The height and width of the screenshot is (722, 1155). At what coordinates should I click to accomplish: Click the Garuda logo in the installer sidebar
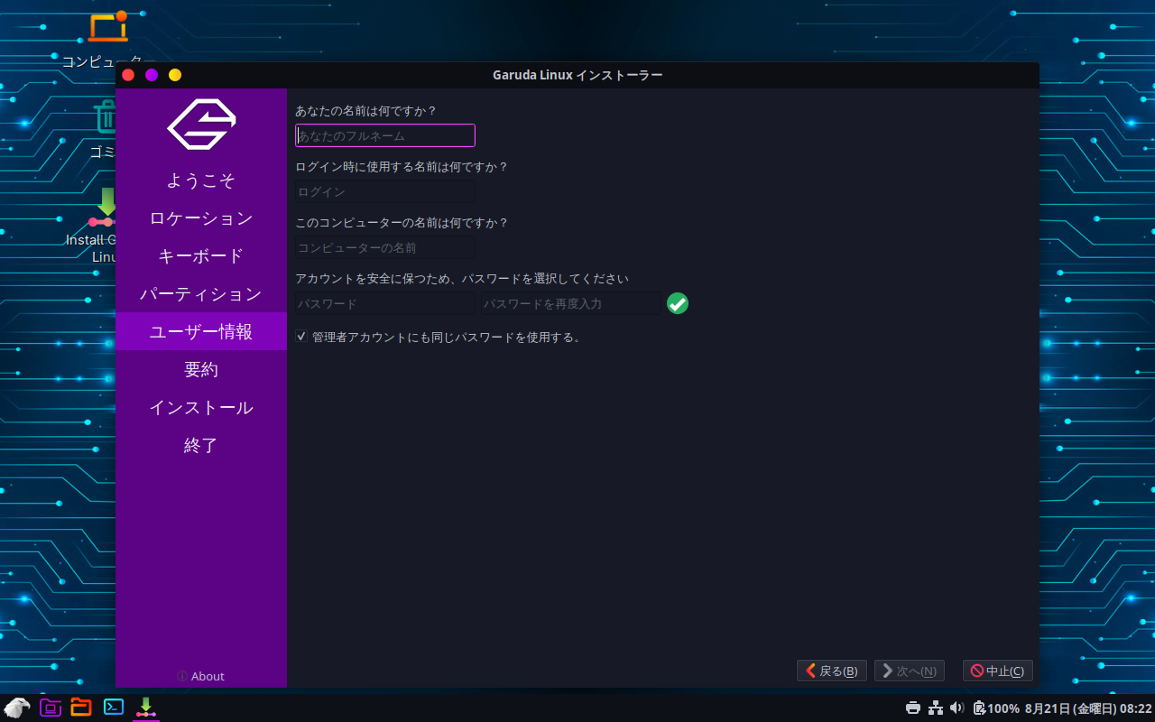pyautogui.click(x=201, y=125)
